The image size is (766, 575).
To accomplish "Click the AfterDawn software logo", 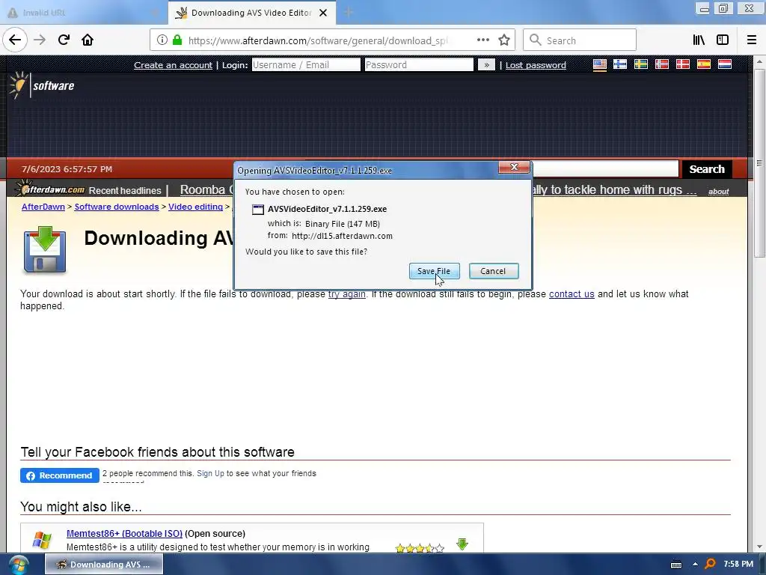I will 42,85.
